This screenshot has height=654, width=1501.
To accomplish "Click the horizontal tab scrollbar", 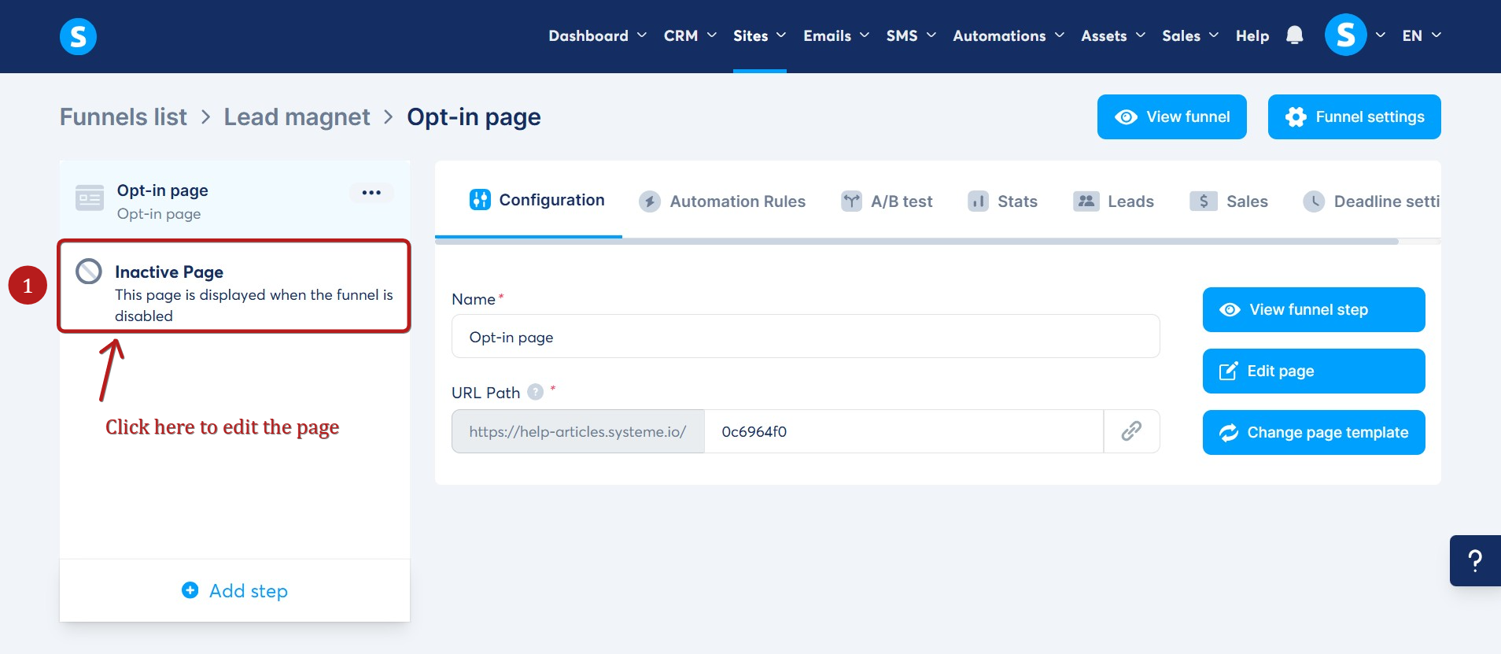I will point(916,242).
